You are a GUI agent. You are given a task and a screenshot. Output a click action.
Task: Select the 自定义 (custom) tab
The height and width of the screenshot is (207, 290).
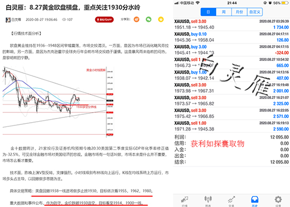coord(255,12)
